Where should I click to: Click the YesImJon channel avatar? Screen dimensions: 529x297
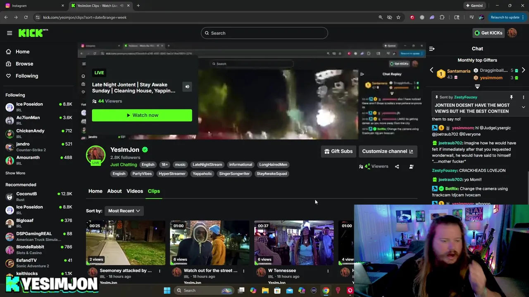pos(95,155)
